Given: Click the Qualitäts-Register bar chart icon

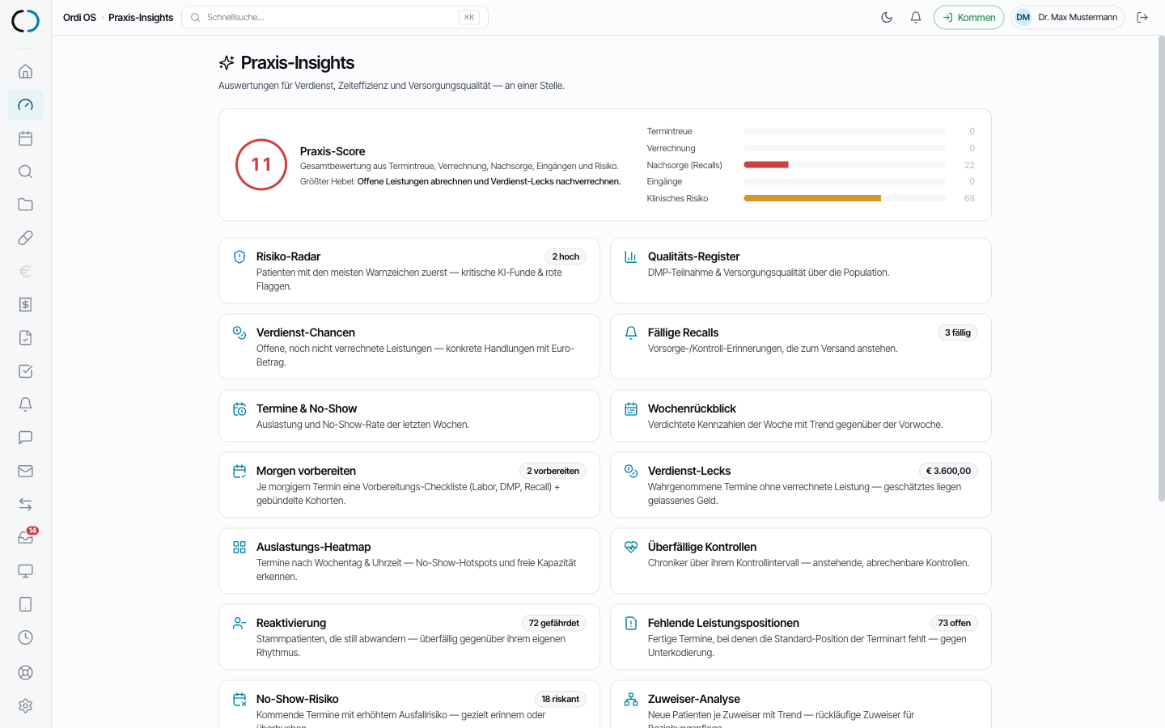Looking at the screenshot, I should pos(631,256).
